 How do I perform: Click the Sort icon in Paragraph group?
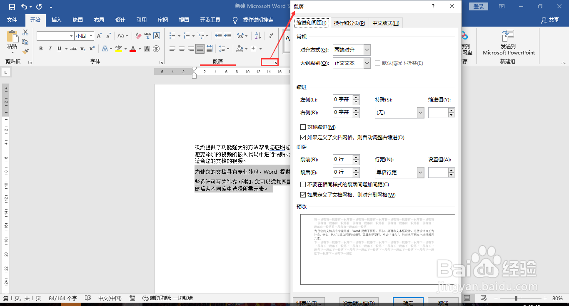[258, 35]
